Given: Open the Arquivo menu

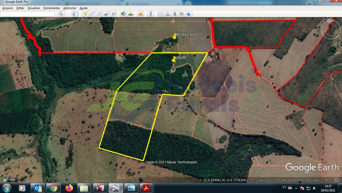Looking at the screenshot, I should 8,8.
